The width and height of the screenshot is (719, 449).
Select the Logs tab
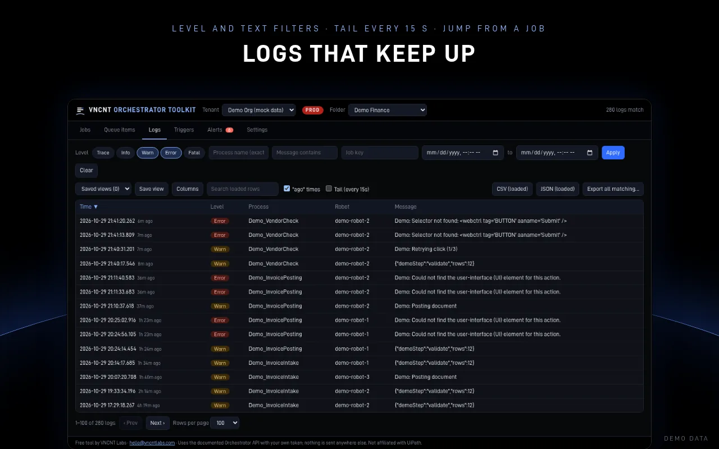click(x=154, y=130)
